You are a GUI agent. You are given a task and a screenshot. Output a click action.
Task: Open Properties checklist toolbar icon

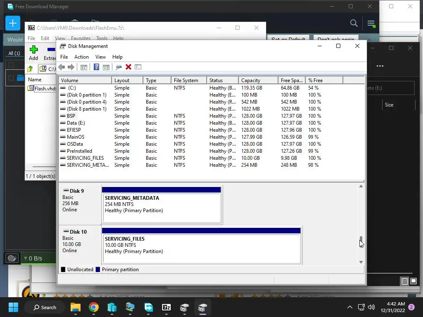pyautogui.click(x=138, y=67)
